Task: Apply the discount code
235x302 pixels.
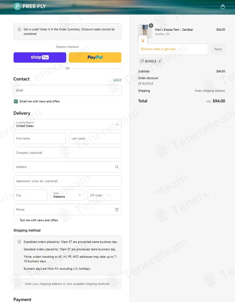Action: (218, 49)
